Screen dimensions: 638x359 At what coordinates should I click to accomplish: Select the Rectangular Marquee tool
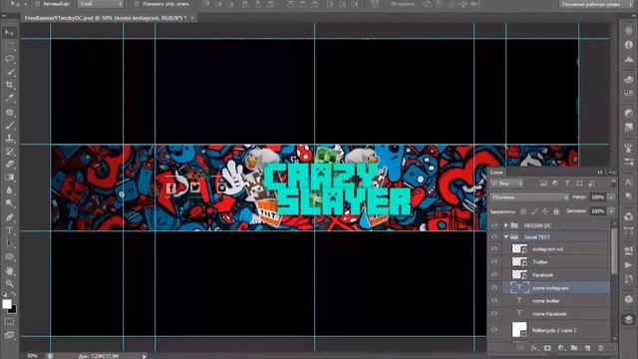tap(10, 46)
